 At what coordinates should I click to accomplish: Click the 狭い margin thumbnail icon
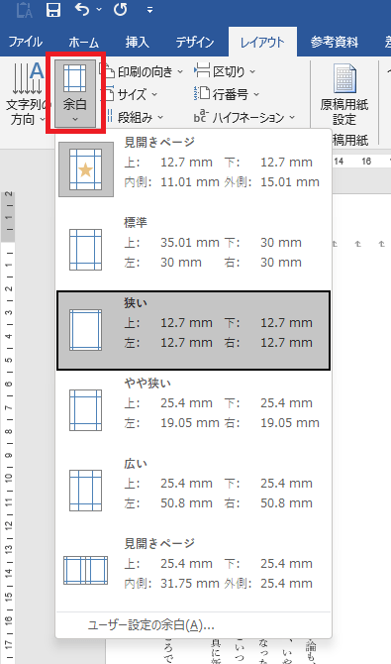(x=86, y=330)
